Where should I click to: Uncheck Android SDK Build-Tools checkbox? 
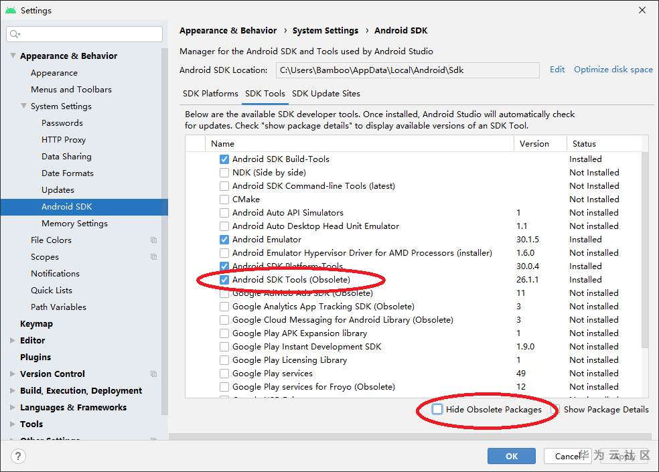tap(224, 159)
